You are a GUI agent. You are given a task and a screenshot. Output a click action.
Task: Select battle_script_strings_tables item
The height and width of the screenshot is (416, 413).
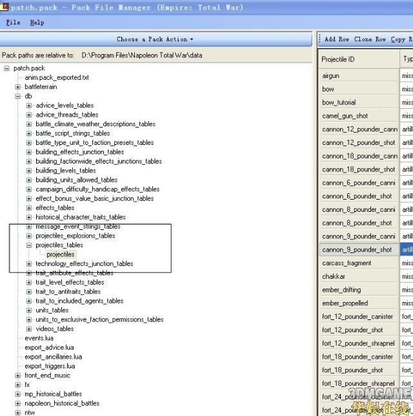(x=73, y=133)
